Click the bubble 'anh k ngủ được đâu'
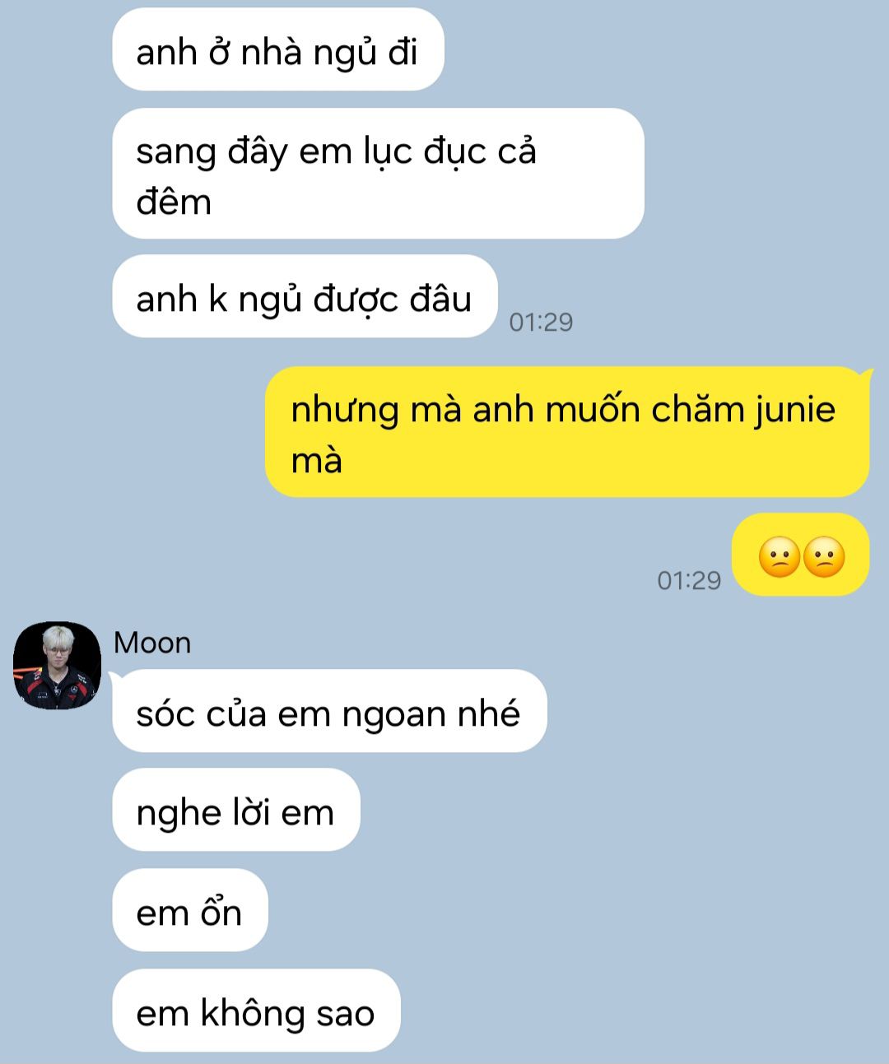Image resolution: width=889 pixels, height=1064 pixels. [x=305, y=296]
